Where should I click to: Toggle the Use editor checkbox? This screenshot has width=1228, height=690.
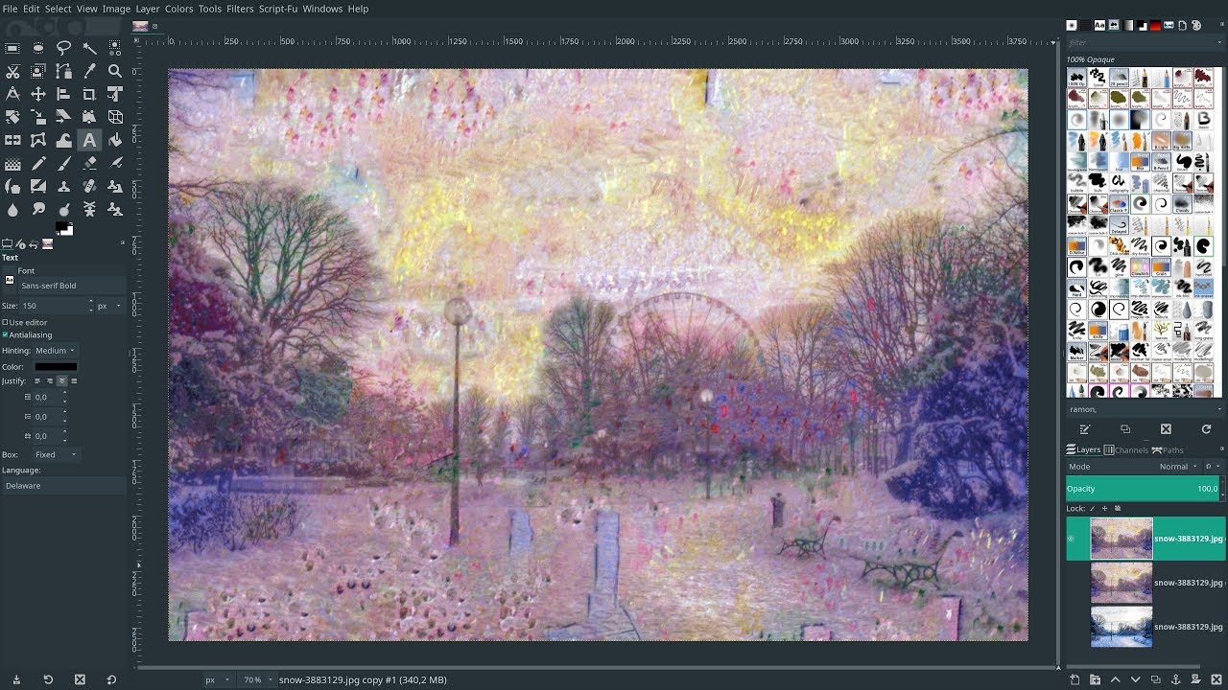(5, 322)
